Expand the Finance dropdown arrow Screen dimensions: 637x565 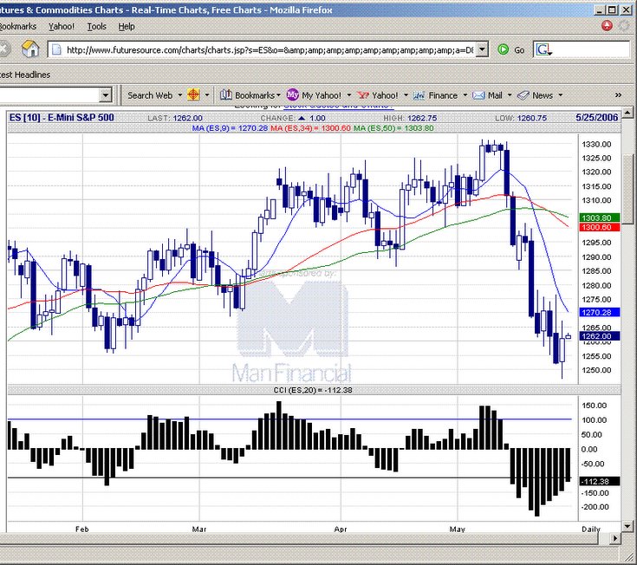tap(465, 95)
